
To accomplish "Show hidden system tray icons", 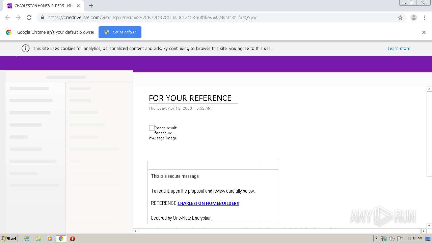I will tap(376, 239).
